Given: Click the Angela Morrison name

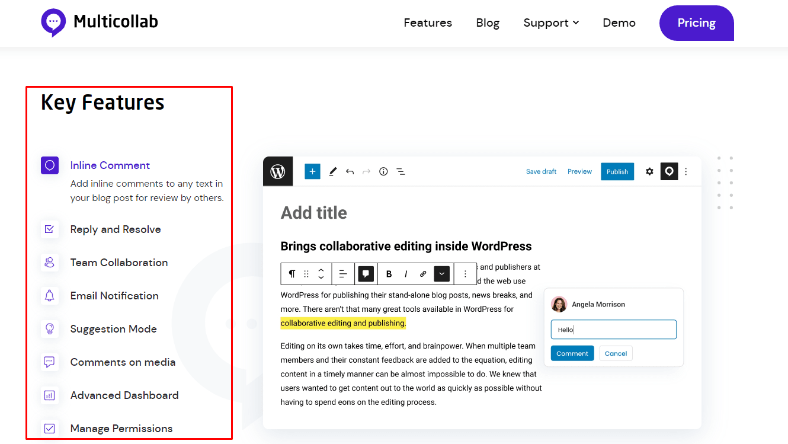Looking at the screenshot, I should (598, 304).
